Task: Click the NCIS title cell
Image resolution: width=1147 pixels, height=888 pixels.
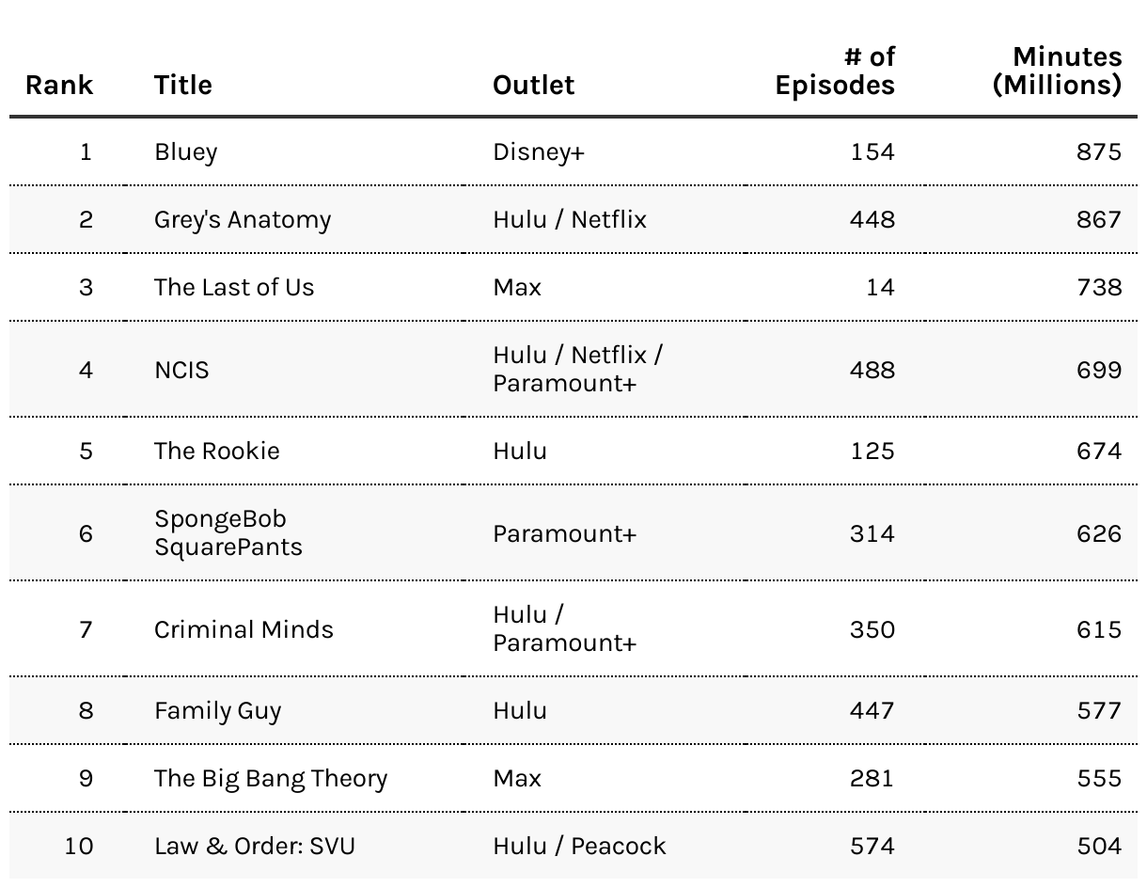Action: pos(181,370)
